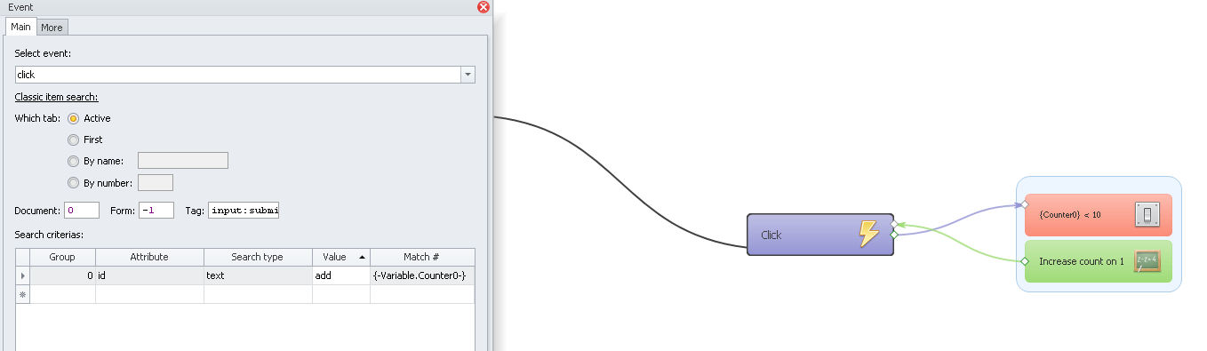Switch to the More tab
This screenshot has height=351, width=1207.
[x=52, y=28]
